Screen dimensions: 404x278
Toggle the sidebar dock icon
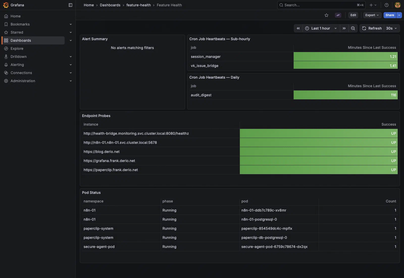pos(70,5)
